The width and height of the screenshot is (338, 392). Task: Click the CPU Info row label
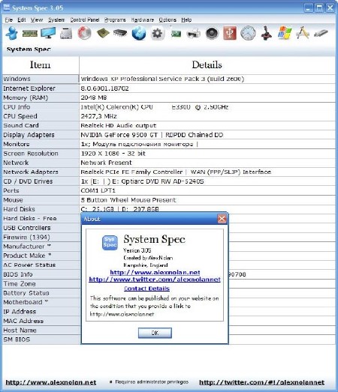17,106
